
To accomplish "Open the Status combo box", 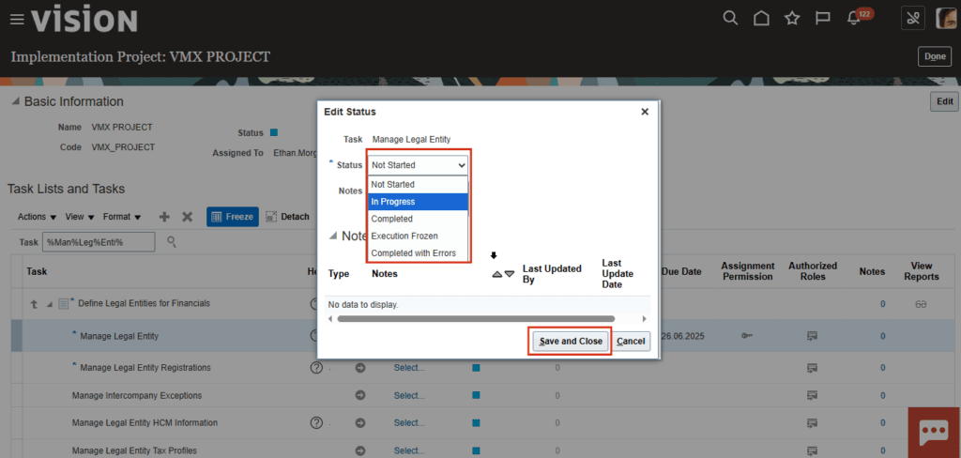I will (418, 165).
